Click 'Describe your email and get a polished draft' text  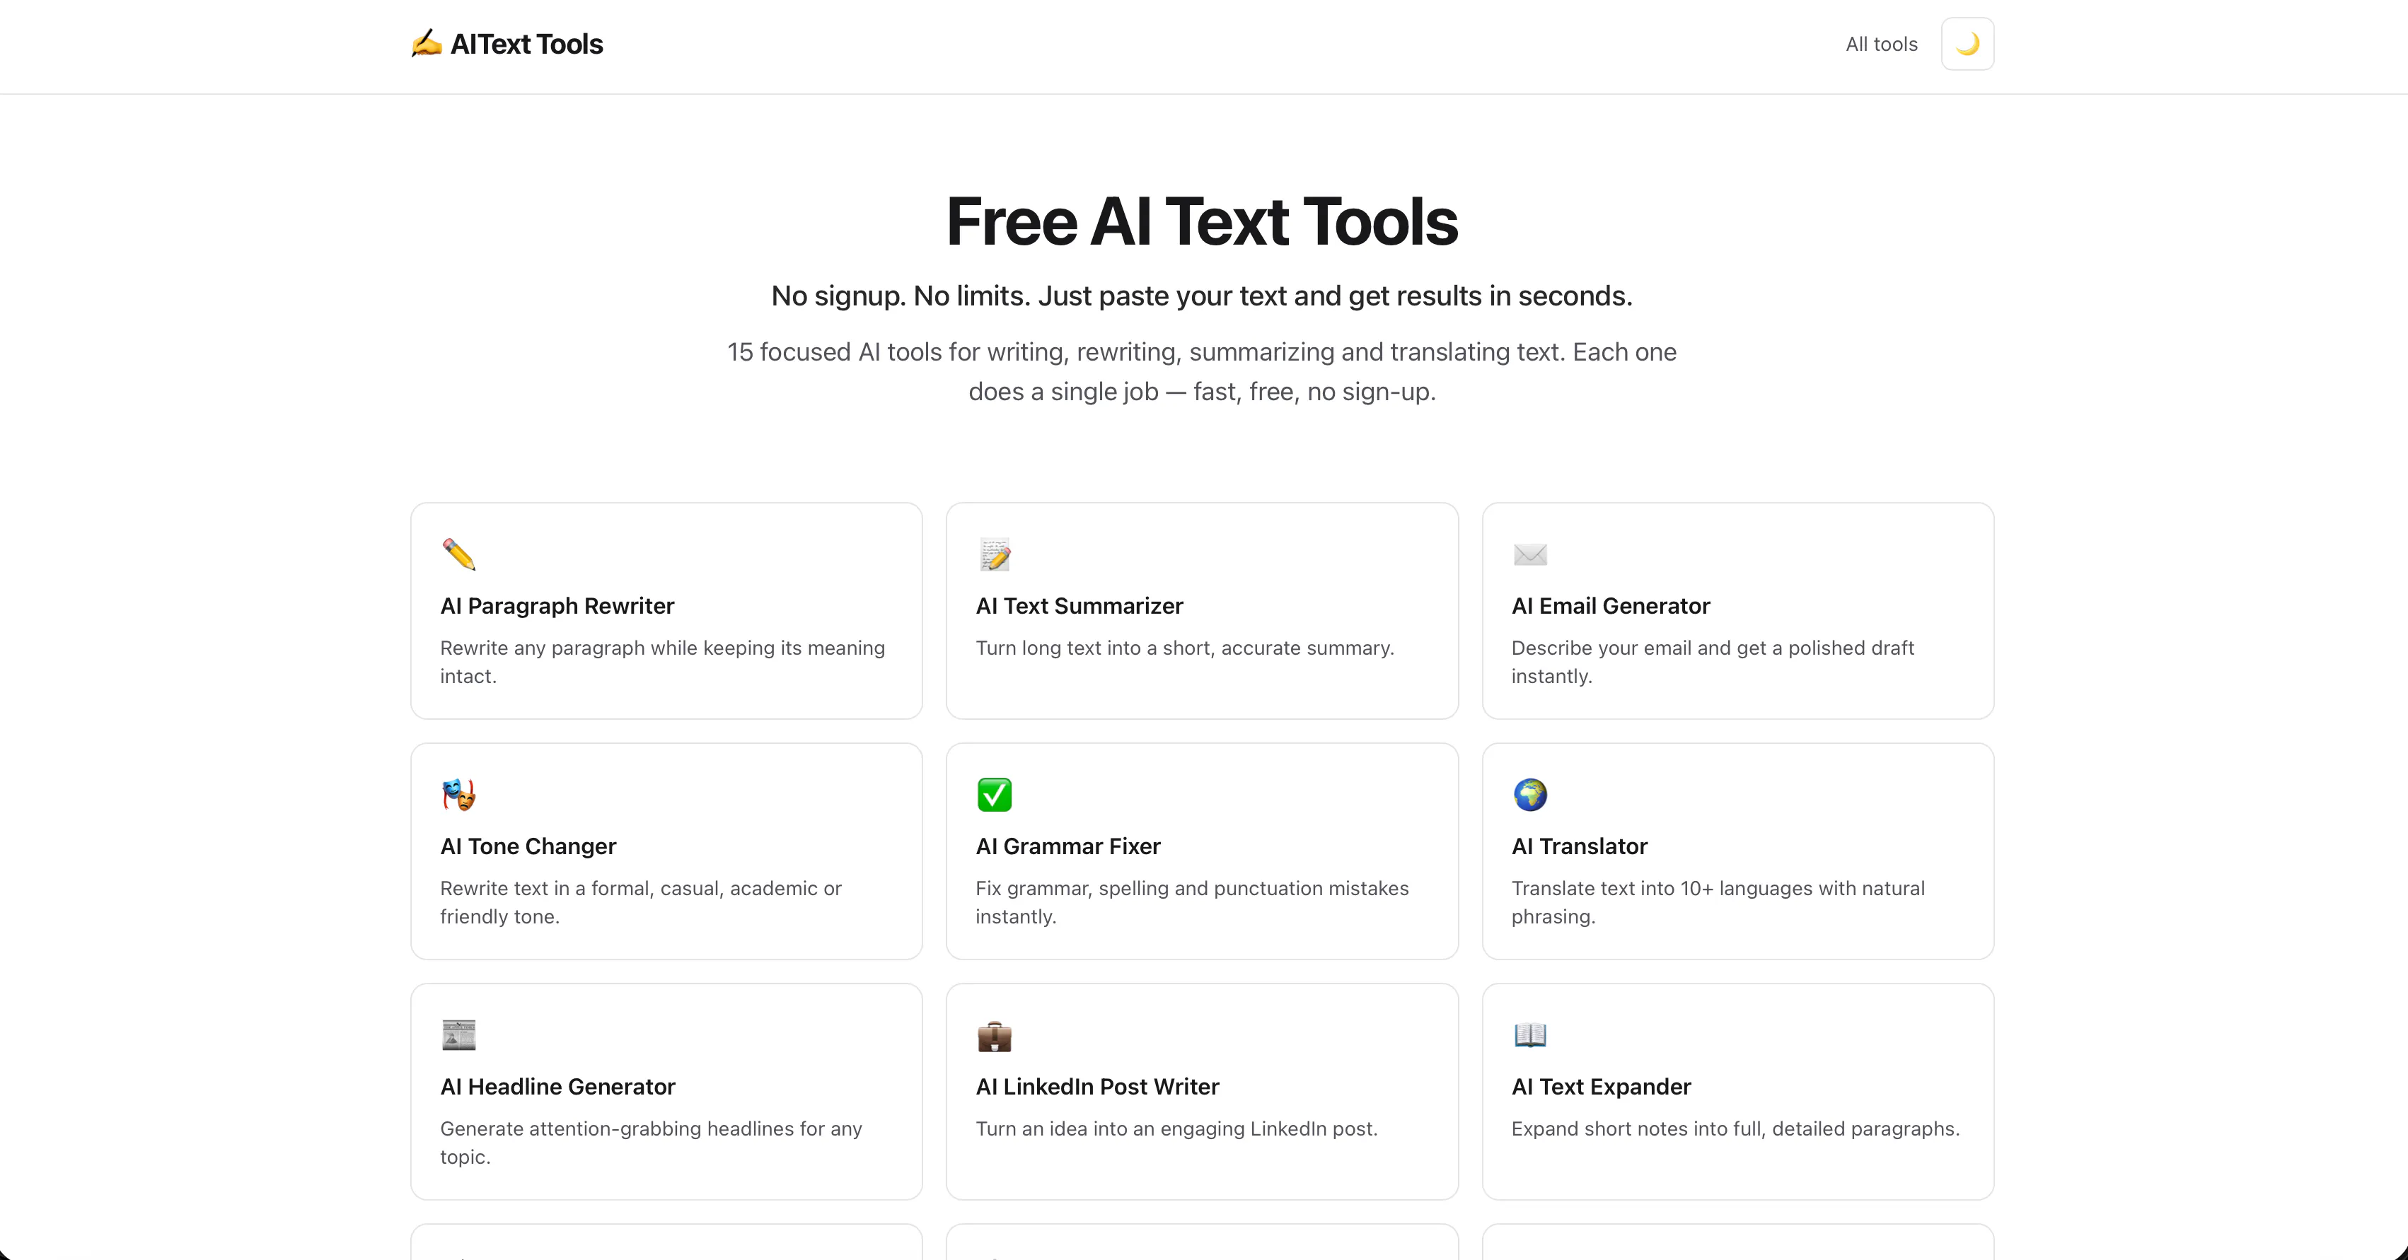pos(1713,648)
